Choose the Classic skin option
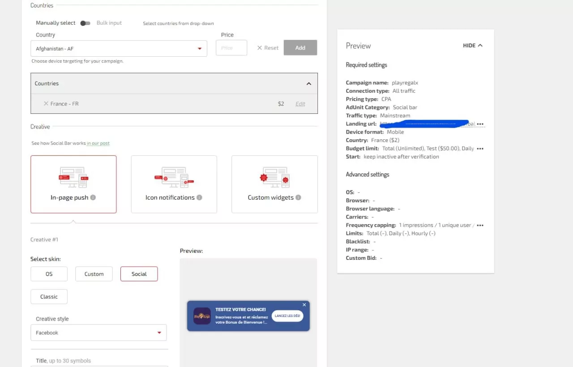Viewport: 573px width, 367px height. point(49,296)
